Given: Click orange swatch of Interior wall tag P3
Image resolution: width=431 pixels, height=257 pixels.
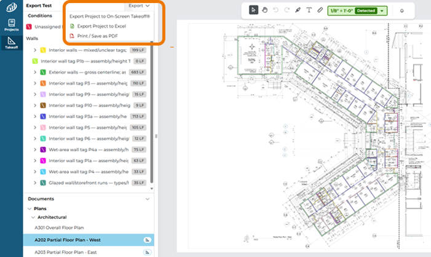Looking at the screenshot, I should click(43, 83).
